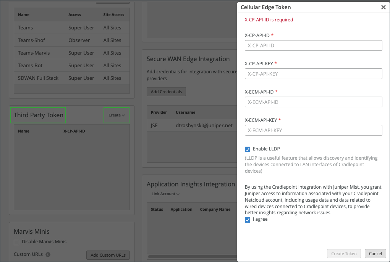The height and width of the screenshot is (262, 390).
Task: Click the Custom URLs info icon
Action: point(48,254)
